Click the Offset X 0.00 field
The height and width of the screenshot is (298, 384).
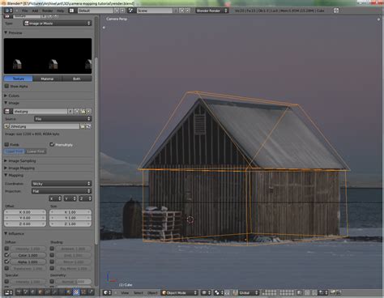[x=25, y=212]
